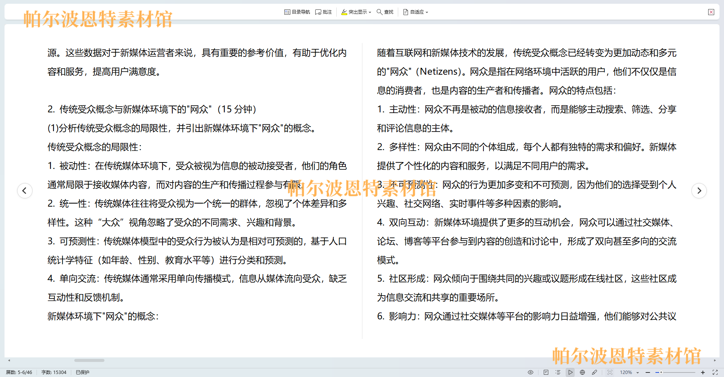Image resolution: width=724 pixels, height=377 pixels.
Task: Go to the previous page arrow
Action: 25,190
